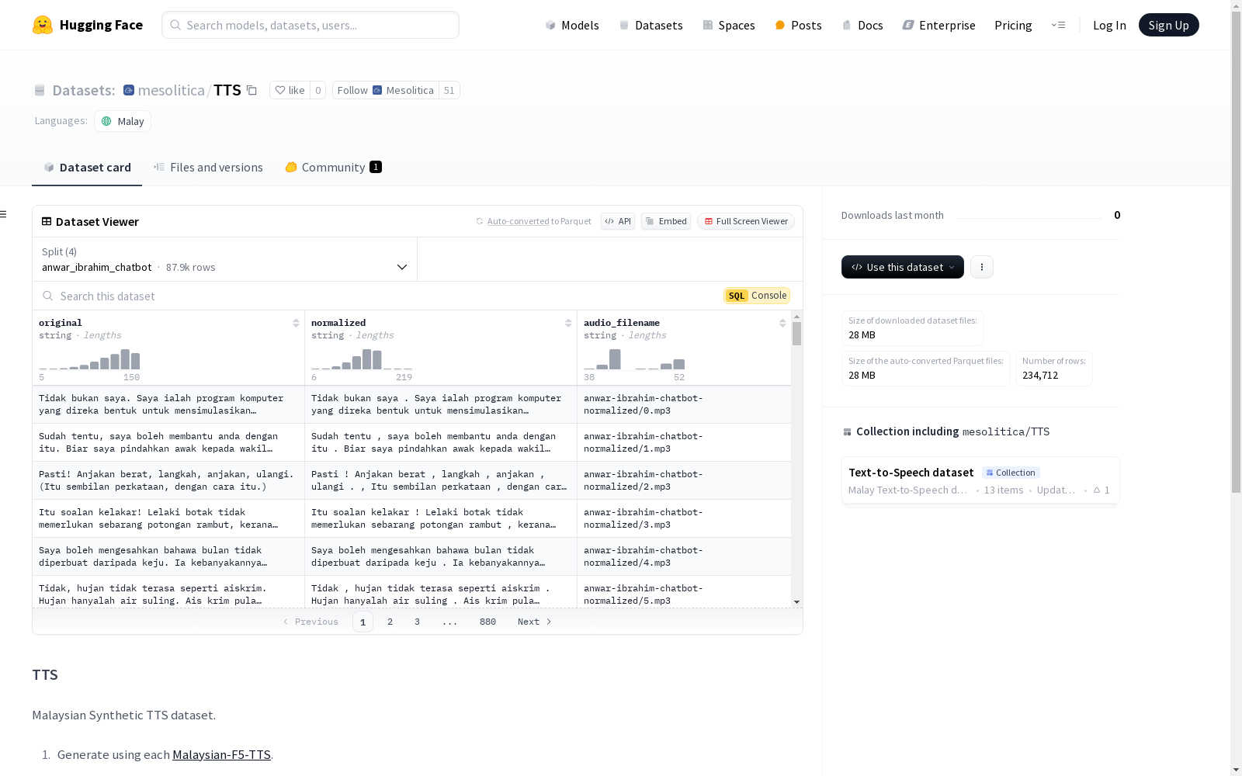
Task: Click the upvote icon on collection card
Action: click(1097, 490)
